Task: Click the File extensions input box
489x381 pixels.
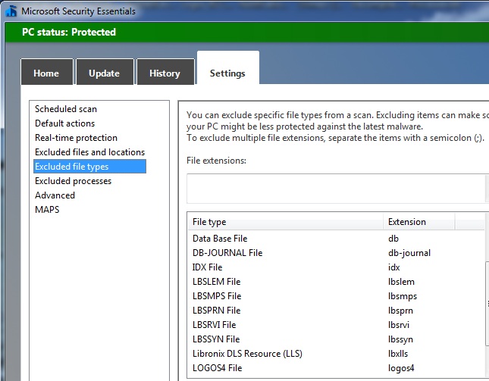Action: point(336,189)
